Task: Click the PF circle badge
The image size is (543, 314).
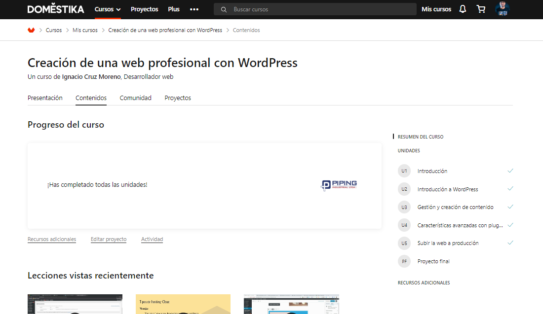Action: pyautogui.click(x=404, y=261)
